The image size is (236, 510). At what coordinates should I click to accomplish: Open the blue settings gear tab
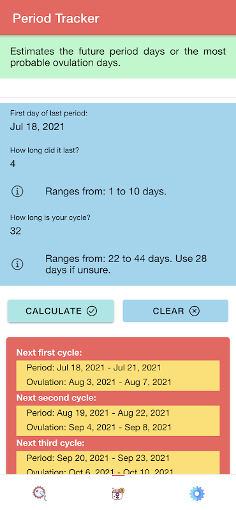point(196,493)
